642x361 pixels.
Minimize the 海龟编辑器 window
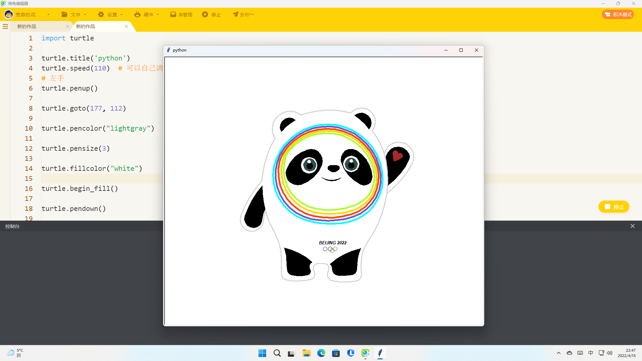pyautogui.click(x=603, y=3)
